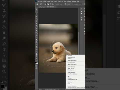Select the Crop tool
This screenshot has width=120, height=90.
36,19
